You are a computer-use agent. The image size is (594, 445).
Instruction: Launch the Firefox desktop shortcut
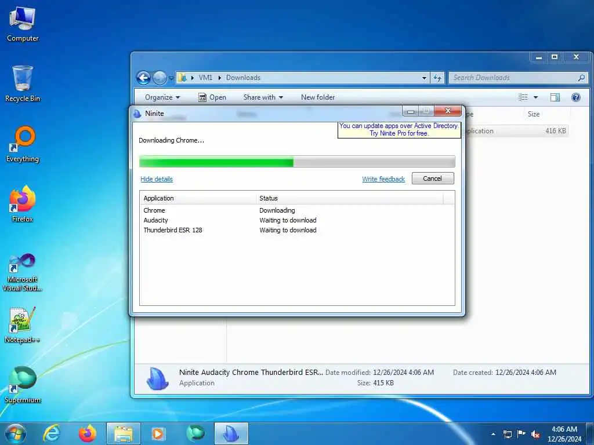23,204
